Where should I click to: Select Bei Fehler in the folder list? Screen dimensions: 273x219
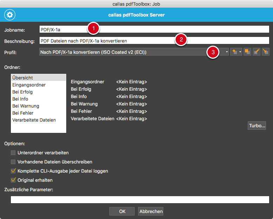(x=39, y=113)
